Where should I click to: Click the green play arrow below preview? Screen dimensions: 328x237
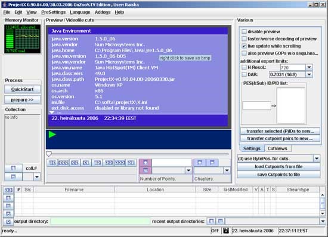click(x=52, y=134)
